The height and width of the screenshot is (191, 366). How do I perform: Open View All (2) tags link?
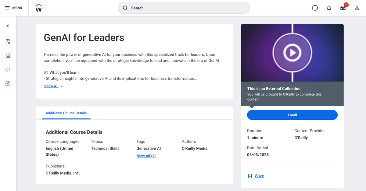[x=146, y=156]
